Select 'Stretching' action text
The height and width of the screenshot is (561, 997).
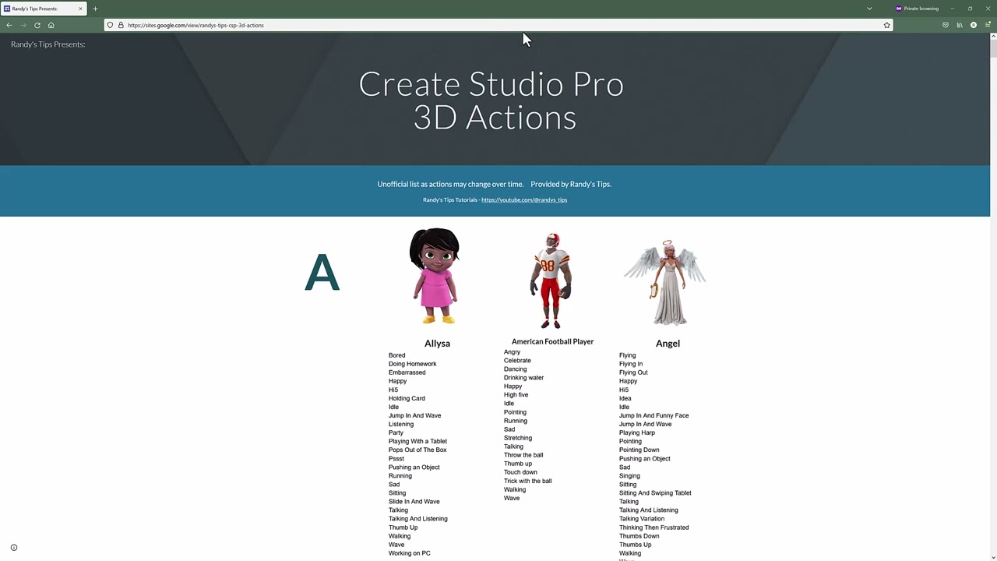(x=518, y=438)
